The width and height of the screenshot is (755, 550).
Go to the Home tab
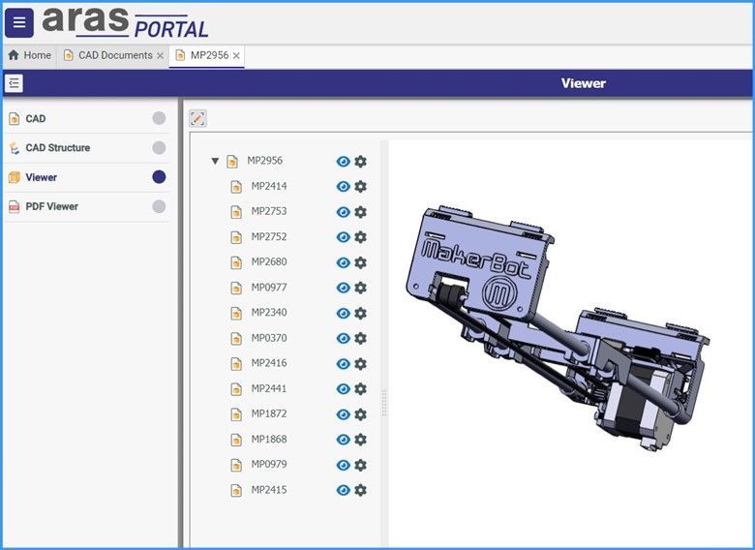[30, 55]
